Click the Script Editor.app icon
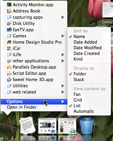This screenshot has width=113, height=141. (9, 73)
